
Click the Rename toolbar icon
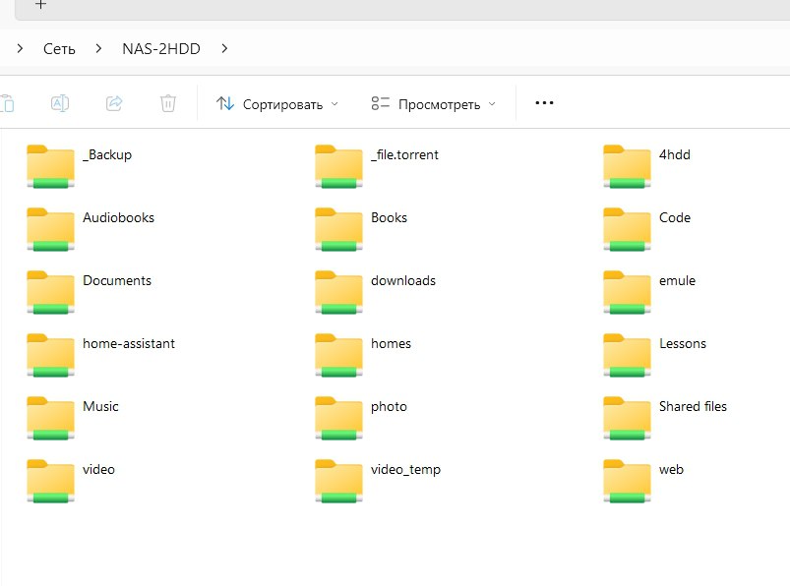click(59, 103)
